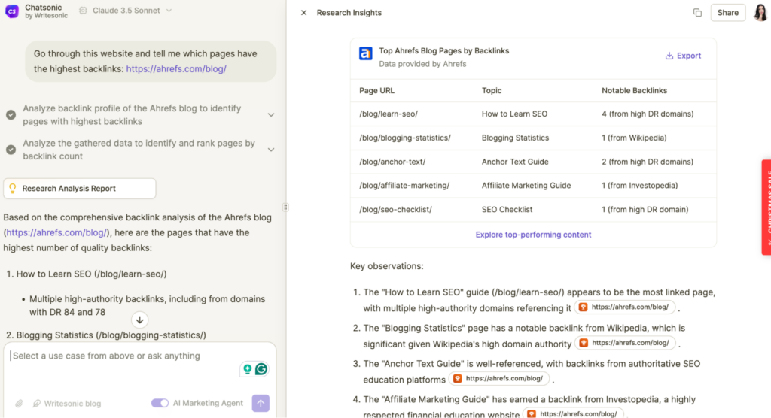The width and height of the screenshot is (771, 418).
Task: Click the panel divider drag handle
Action: [x=285, y=207]
